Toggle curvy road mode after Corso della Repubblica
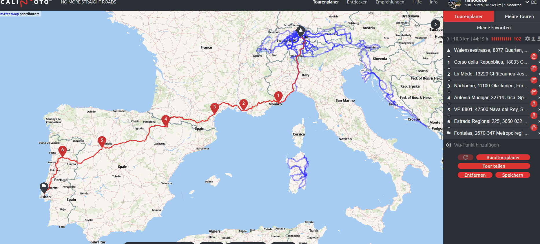 [534, 68]
